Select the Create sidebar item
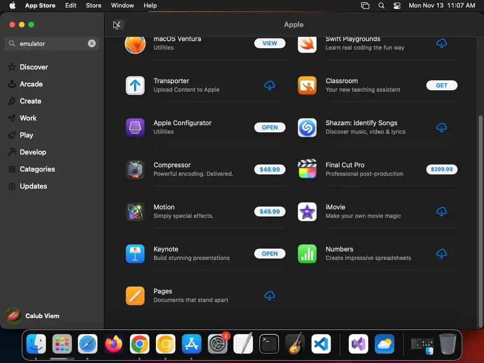The height and width of the screenshot is (363, 484). pyautogui.click(x=30, y=101)
